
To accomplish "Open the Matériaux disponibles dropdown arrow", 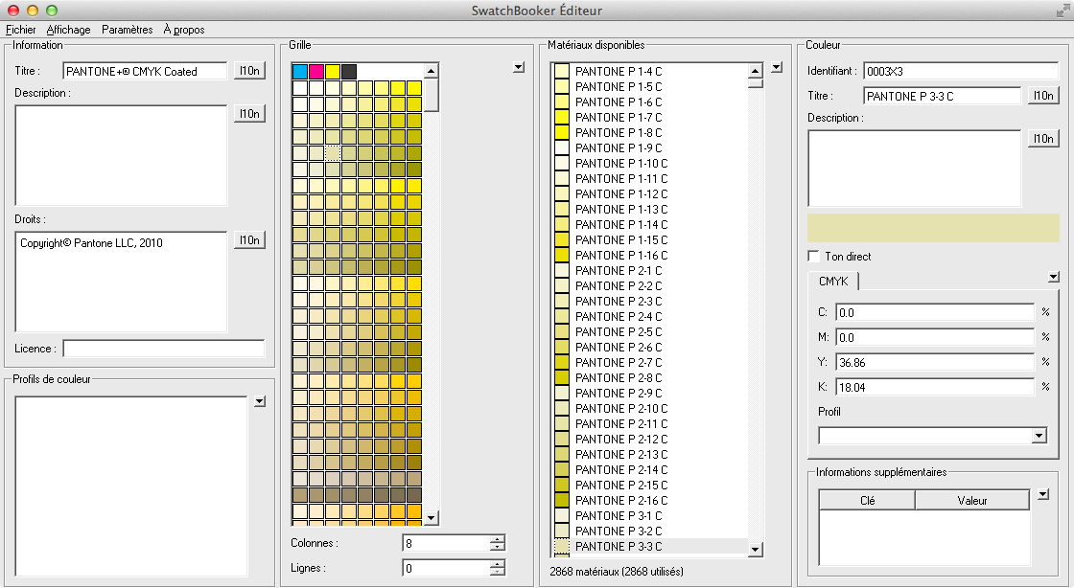I will click(776, 67).
